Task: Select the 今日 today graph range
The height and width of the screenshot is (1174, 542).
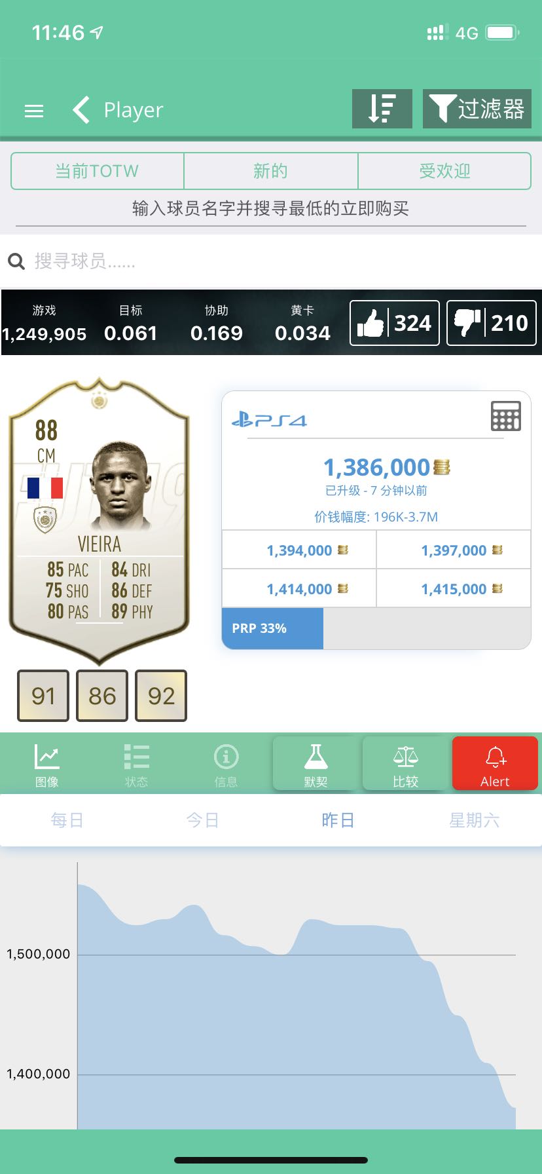Action: pyautogui.click(x=202, y=820)
